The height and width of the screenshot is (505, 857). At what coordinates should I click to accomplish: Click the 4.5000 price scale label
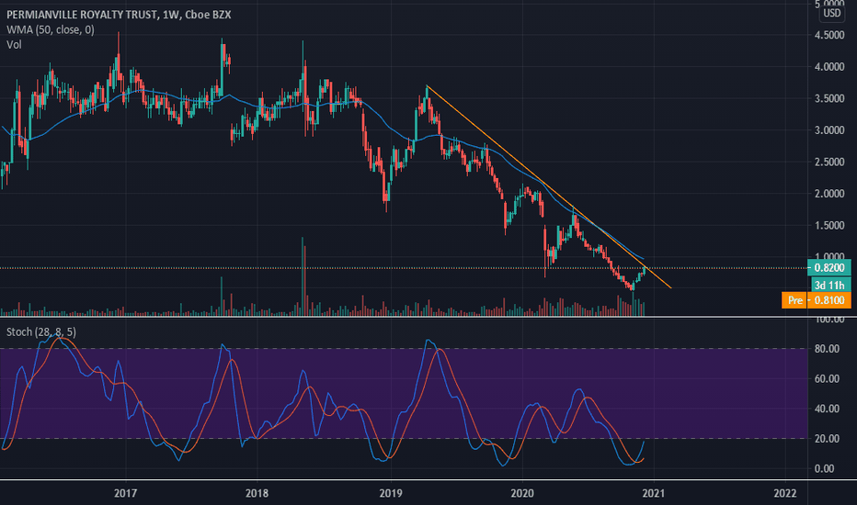click(x=829, y=35)
